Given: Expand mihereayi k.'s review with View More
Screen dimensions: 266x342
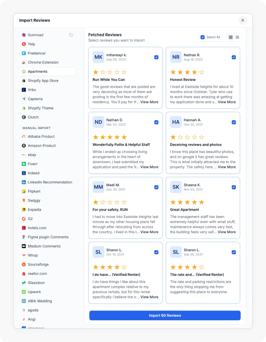Looking at the screenshot, I should tap(149, 102).
